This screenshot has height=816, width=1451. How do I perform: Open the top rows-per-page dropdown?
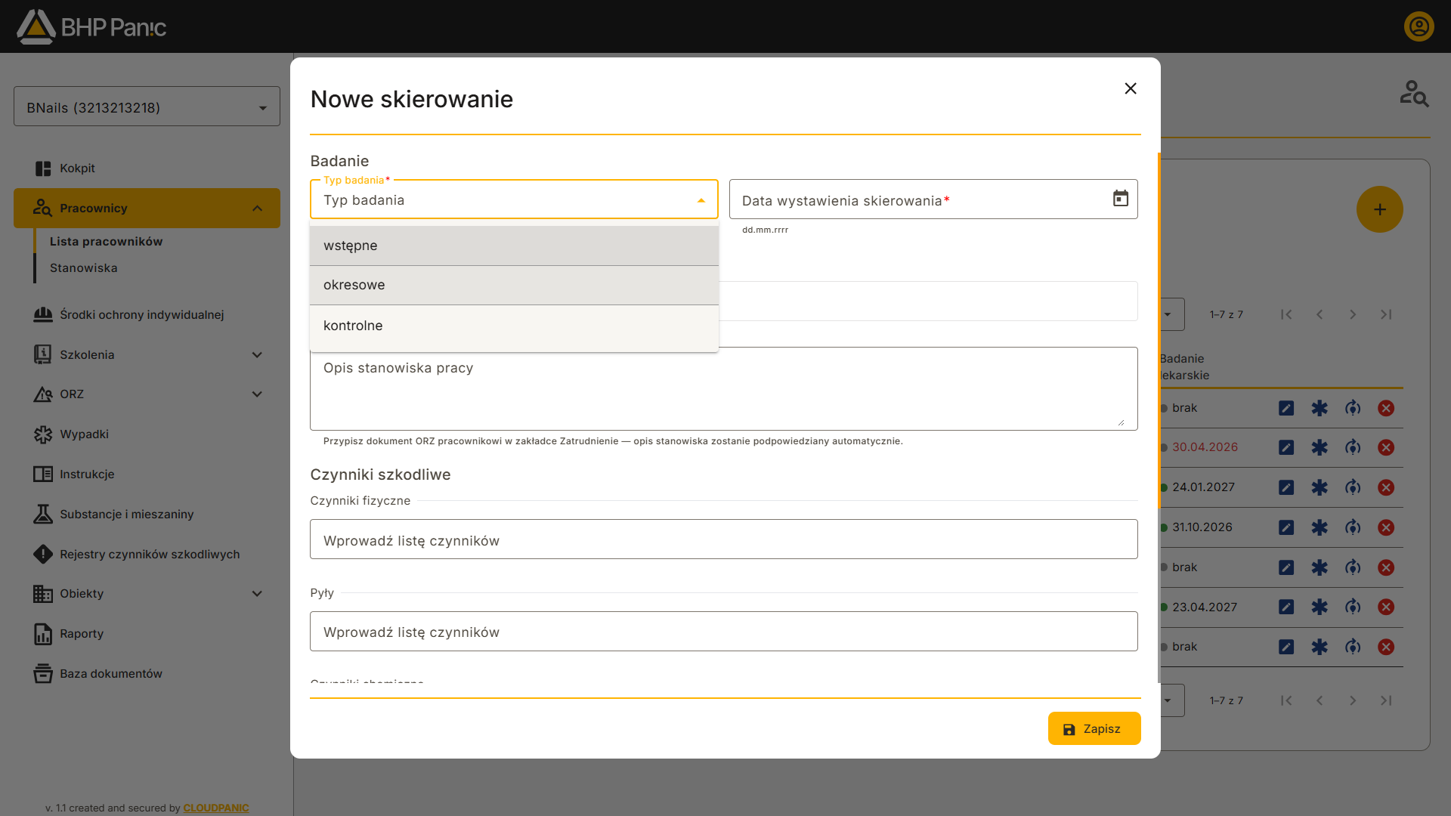[x=1168, y=314]
